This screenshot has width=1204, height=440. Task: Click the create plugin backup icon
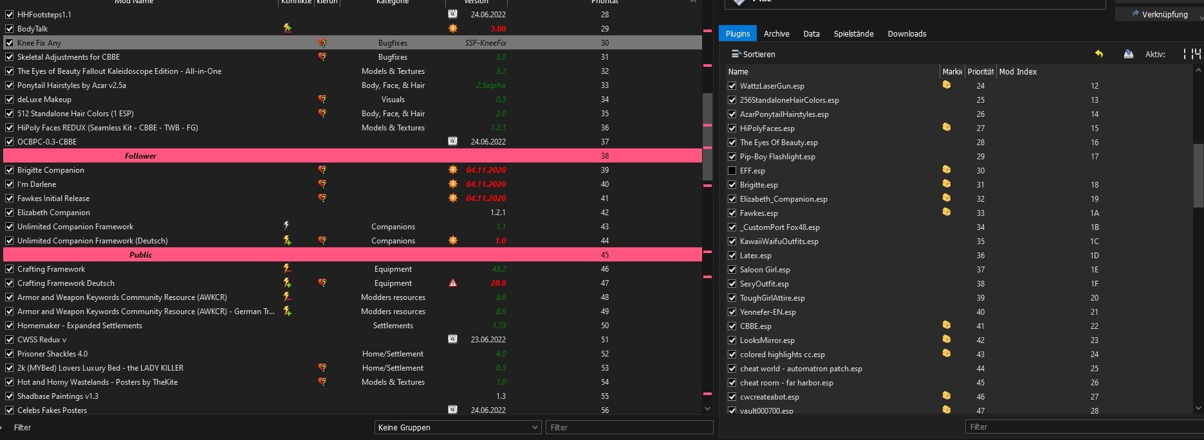coord(1128,54)
